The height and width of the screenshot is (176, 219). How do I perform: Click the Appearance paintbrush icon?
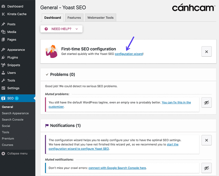click(3, 50)
